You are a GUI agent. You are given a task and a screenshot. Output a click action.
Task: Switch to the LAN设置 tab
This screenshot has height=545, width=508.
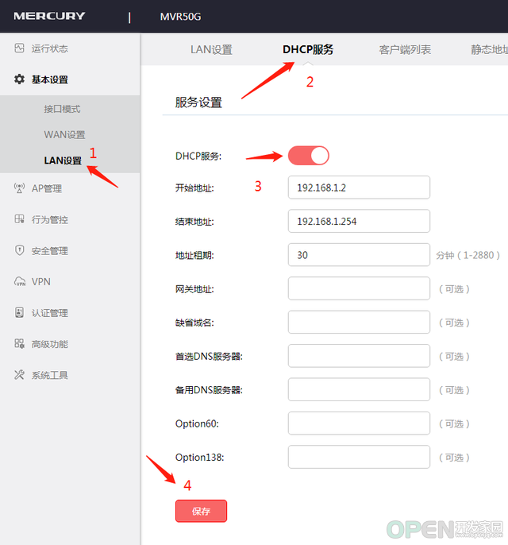tap(211, 50)
